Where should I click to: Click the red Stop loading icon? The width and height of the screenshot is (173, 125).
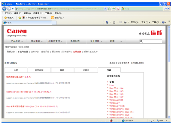(x=118, y=9)
